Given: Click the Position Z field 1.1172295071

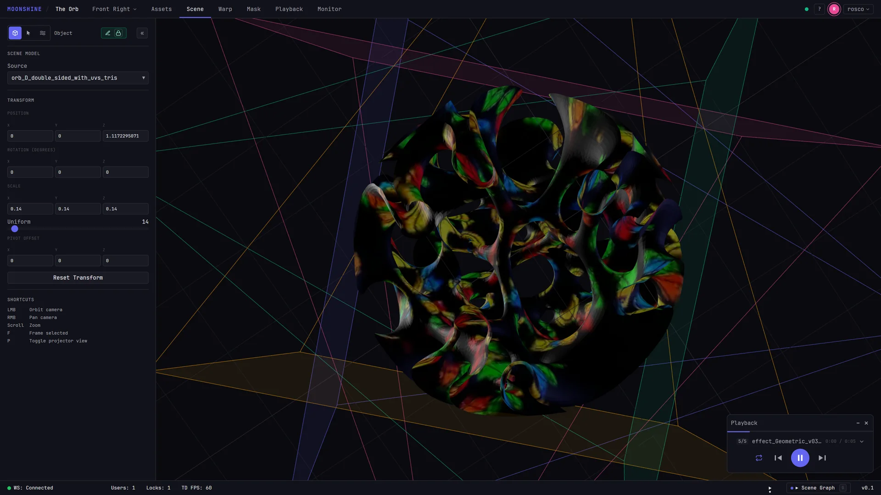Looking at the screenshot, I should (x=126, y=136).
